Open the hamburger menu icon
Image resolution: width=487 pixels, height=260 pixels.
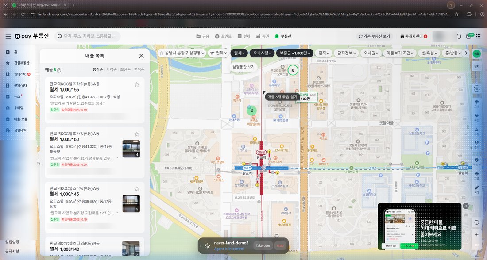[x=8, y=36]
